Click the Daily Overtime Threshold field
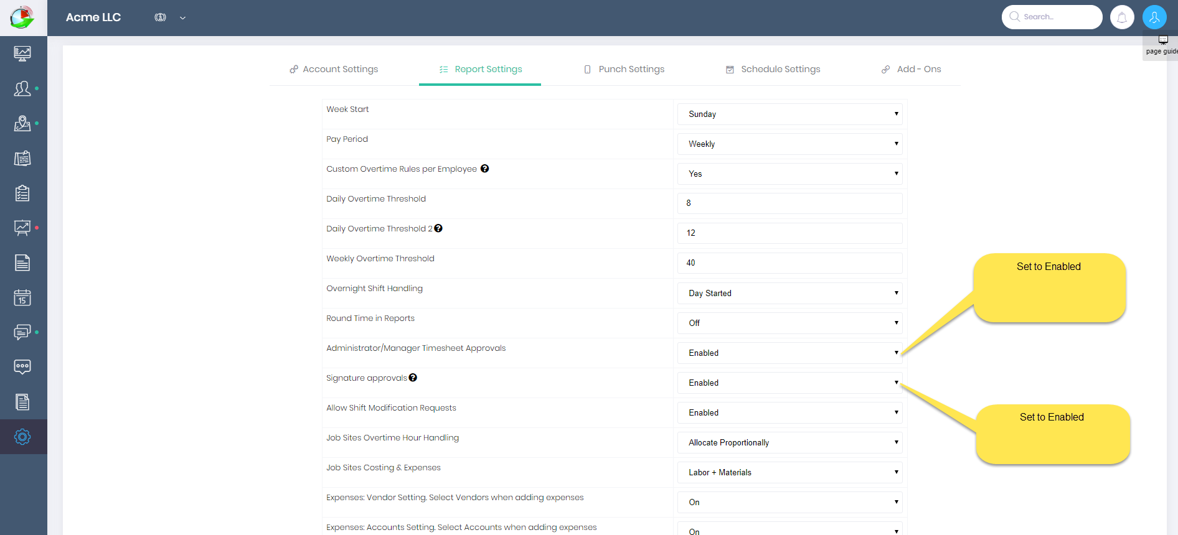Image resolution: width=1178 pixels, height=535 pixels. (x=789, y=203)
